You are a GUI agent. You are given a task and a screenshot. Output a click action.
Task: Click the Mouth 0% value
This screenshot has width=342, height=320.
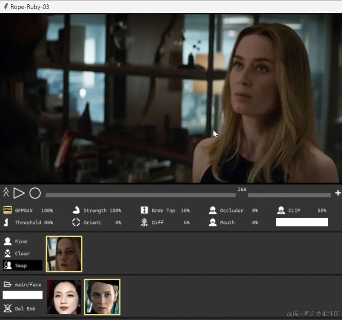click(255, 223)
